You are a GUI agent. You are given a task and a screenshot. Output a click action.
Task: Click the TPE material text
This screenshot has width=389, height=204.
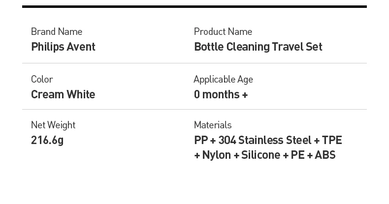pyautogui.click(x=332, y=140)
